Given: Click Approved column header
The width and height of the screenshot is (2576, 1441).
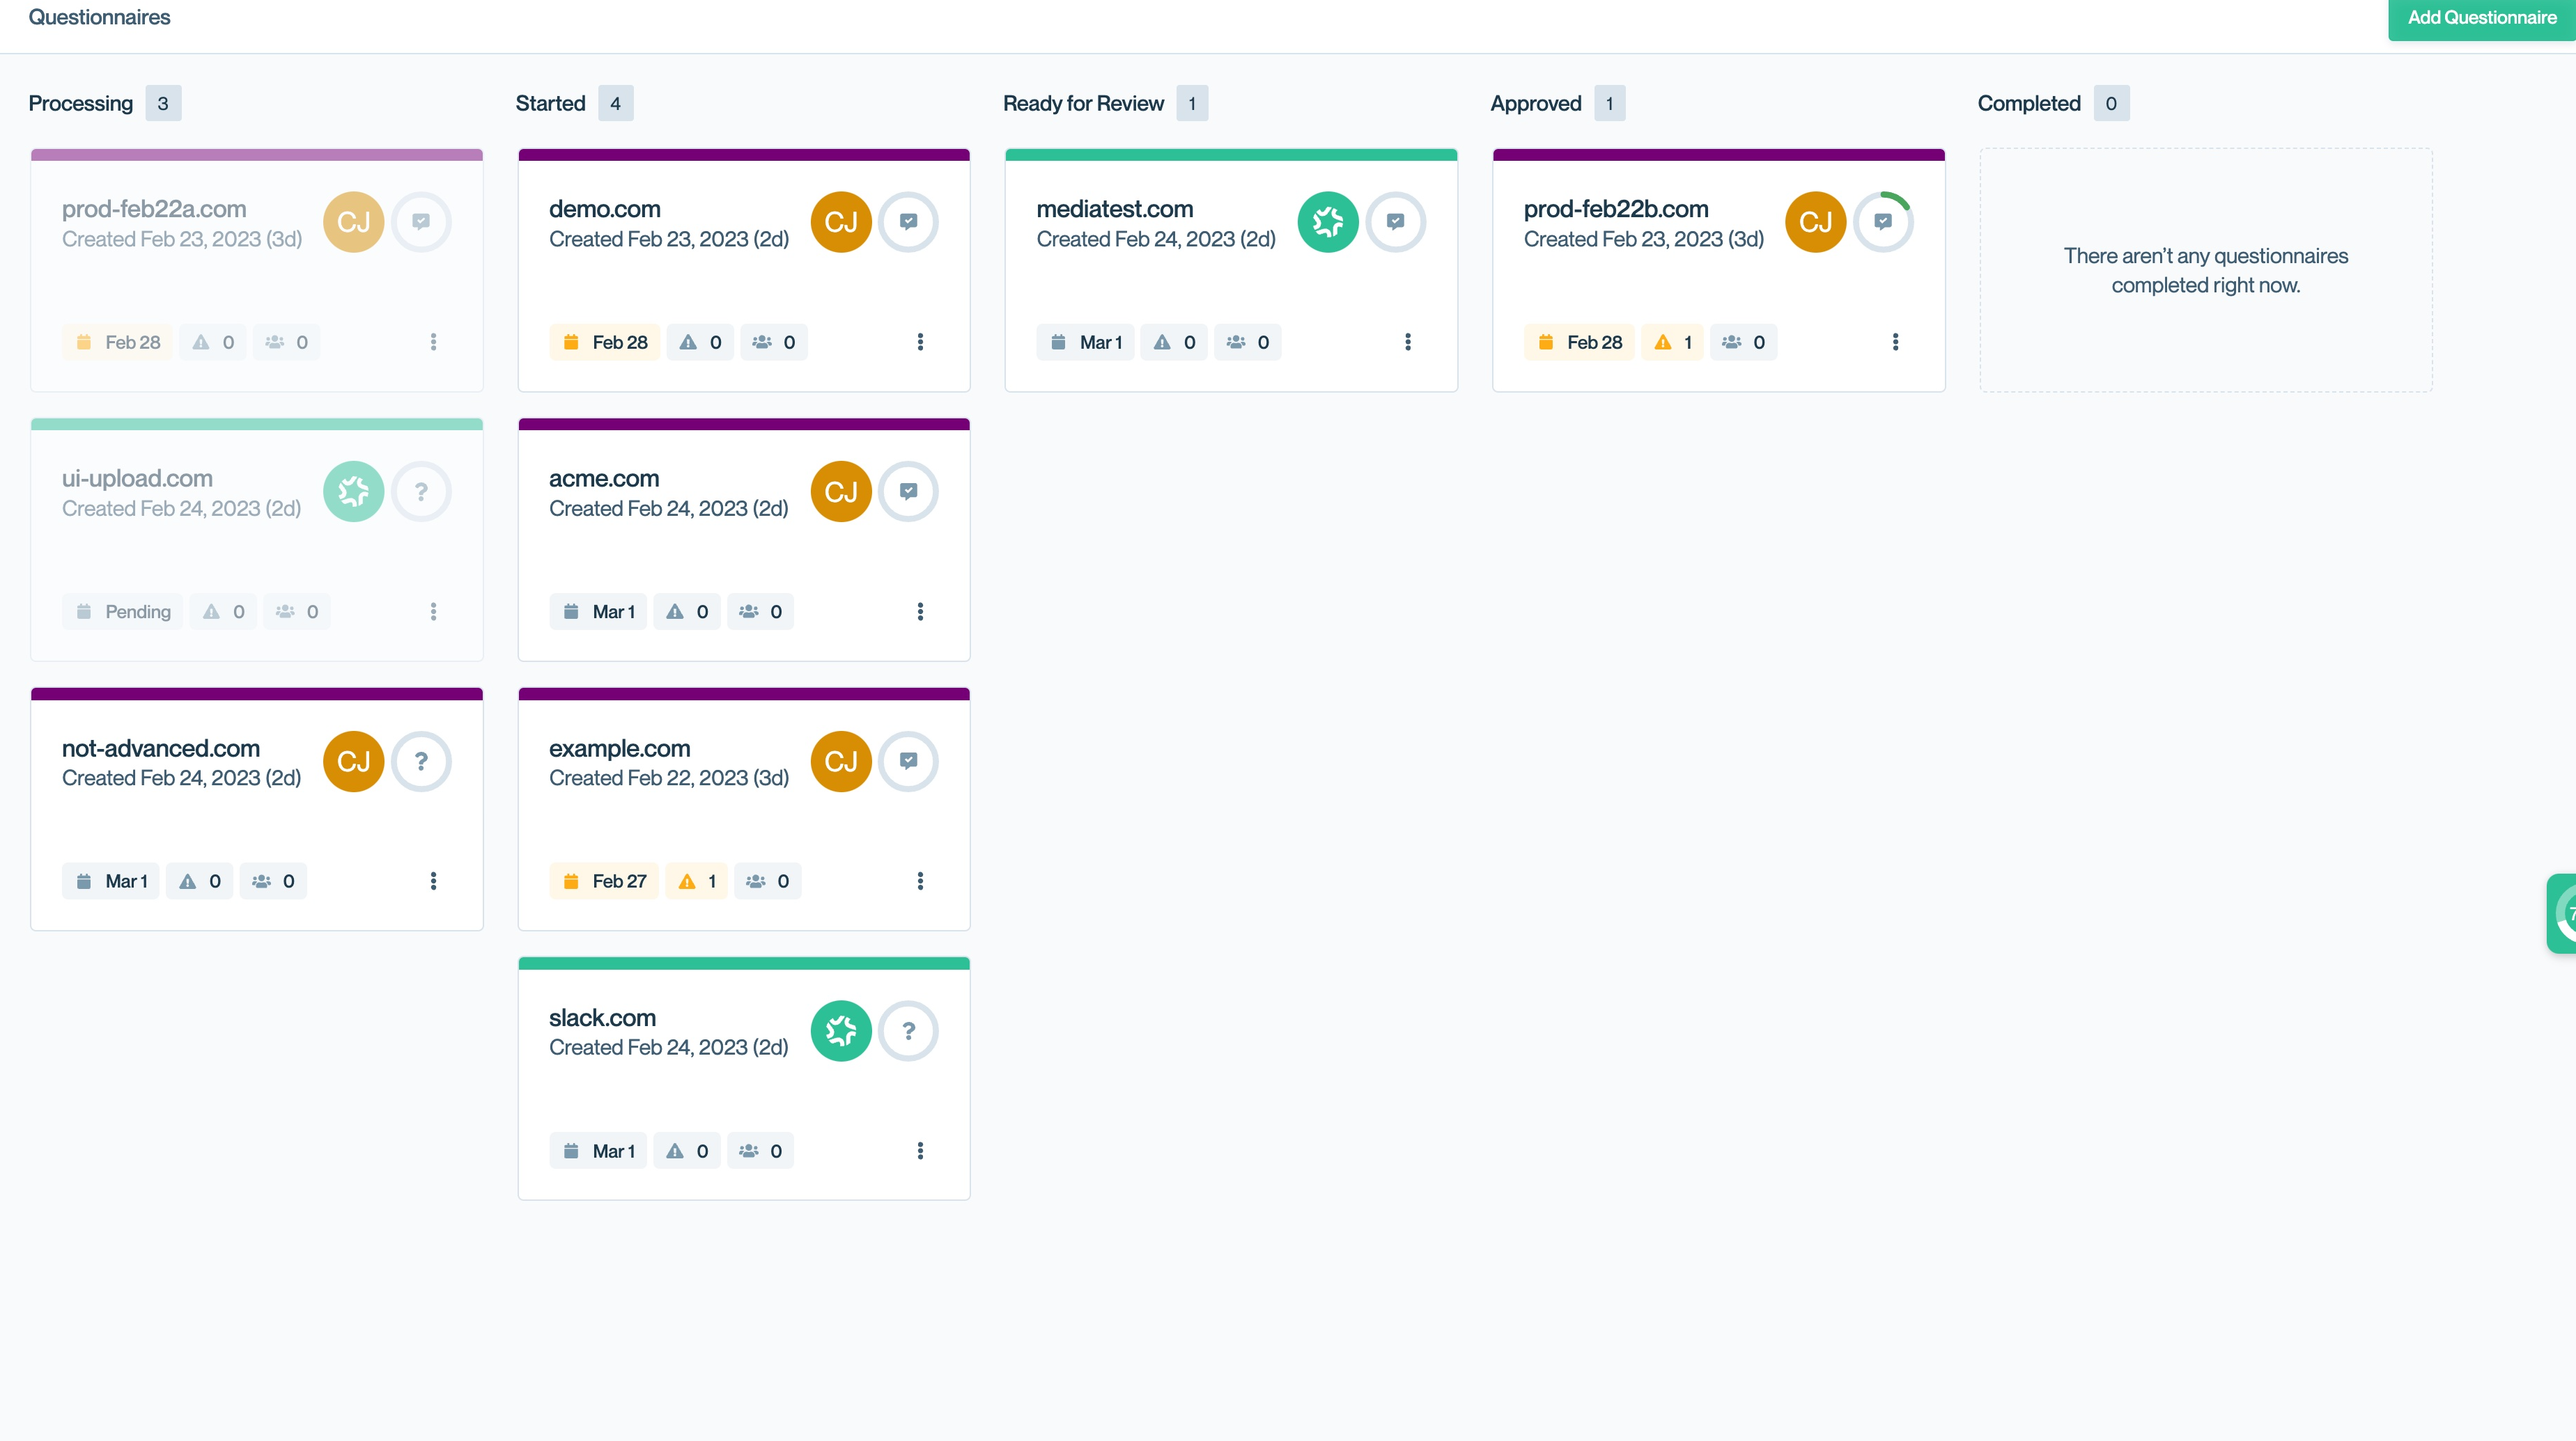Looking at the screenshot, I should coord(1535,103).
